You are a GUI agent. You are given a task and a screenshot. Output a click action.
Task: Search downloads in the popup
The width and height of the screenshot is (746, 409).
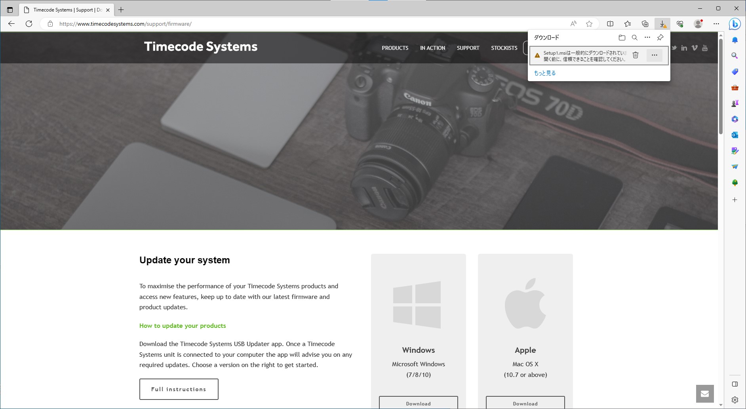point(635,38)
